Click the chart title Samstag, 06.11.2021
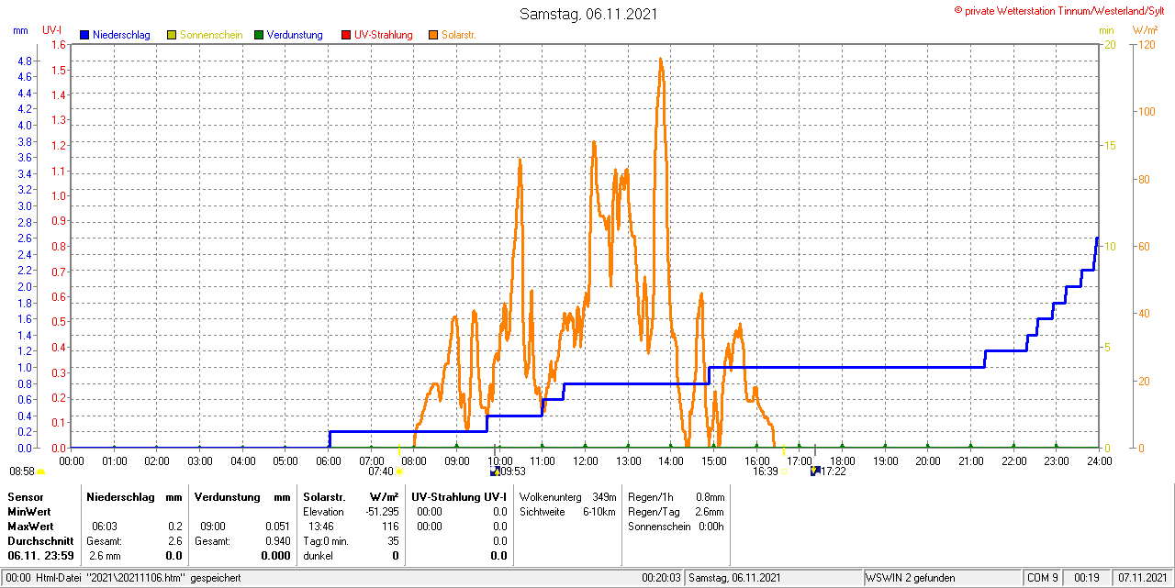The width and height of the screenshot is (1175, 588). (588, 14)
